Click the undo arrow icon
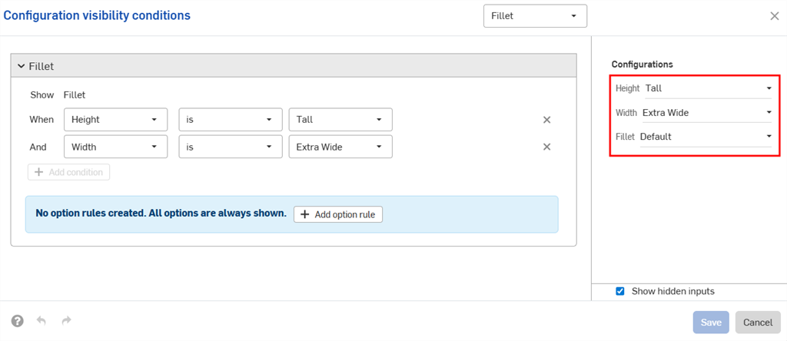The image size is (787, 341). (x=42, y=321)
